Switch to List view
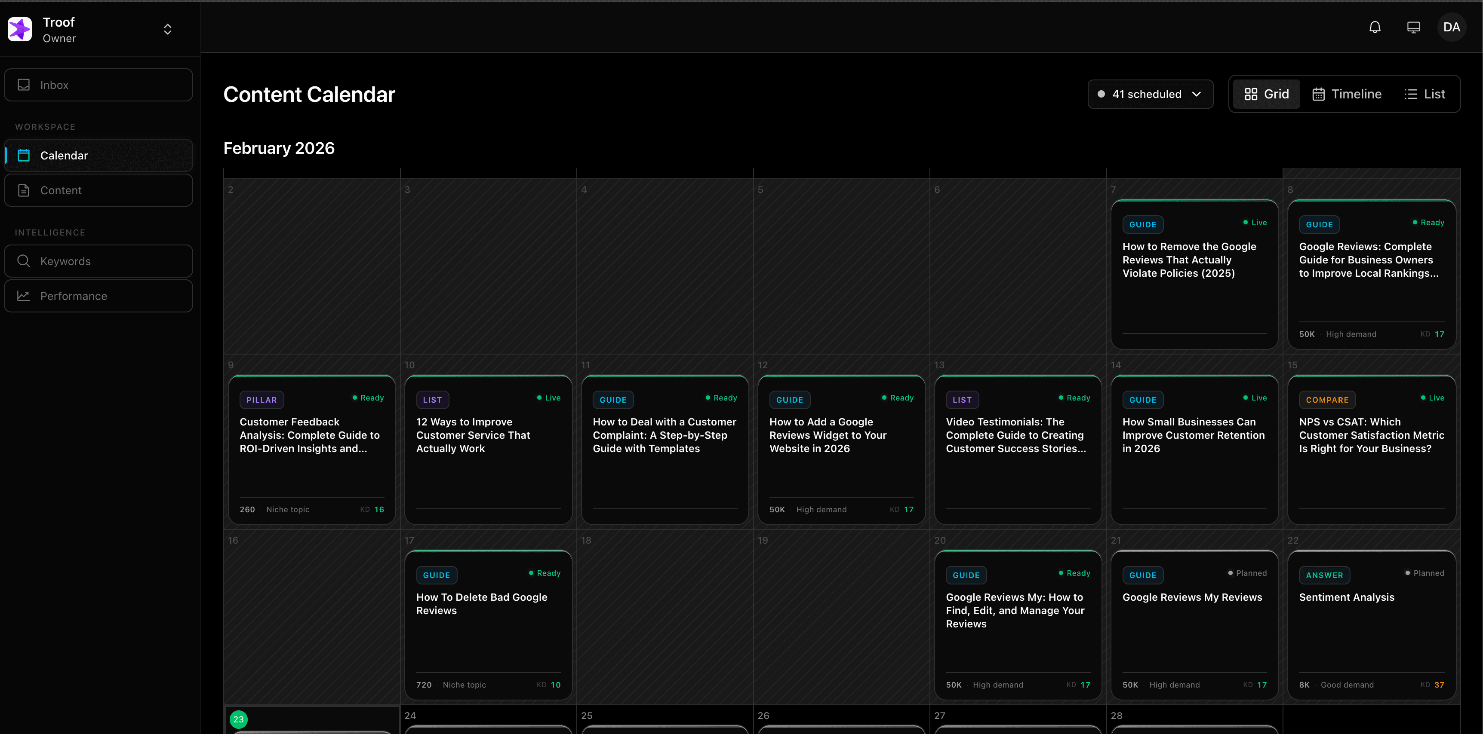1483x734 pixels. click(x=1425, y=94)
